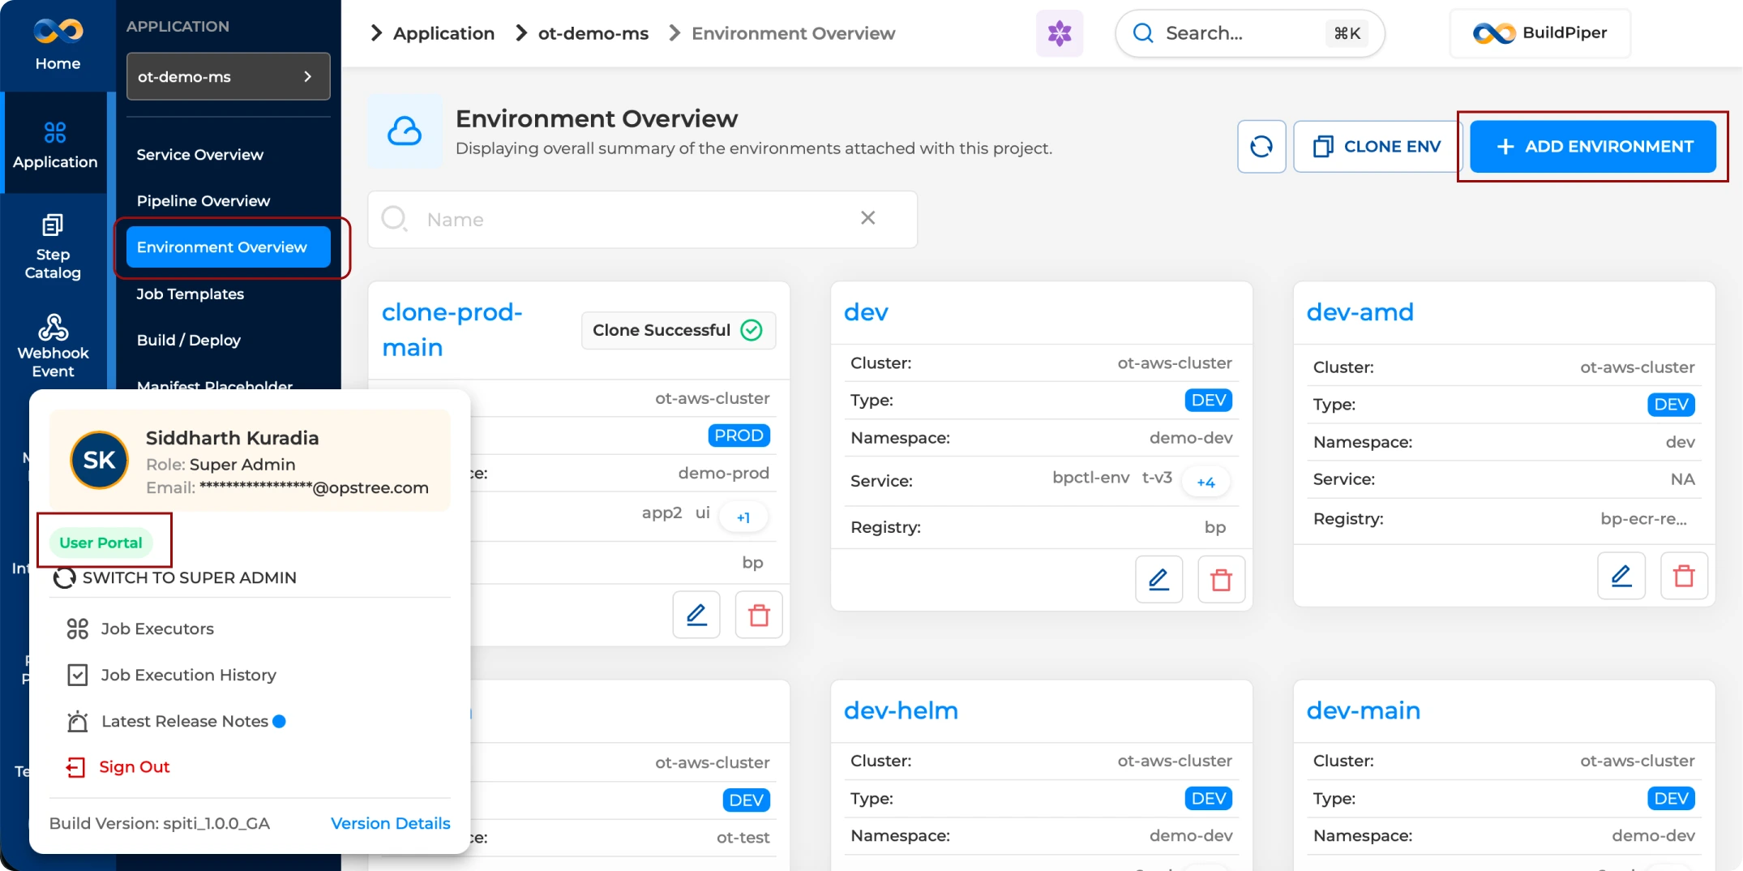
Task: Open Version Details link
Action: point(391,823)
